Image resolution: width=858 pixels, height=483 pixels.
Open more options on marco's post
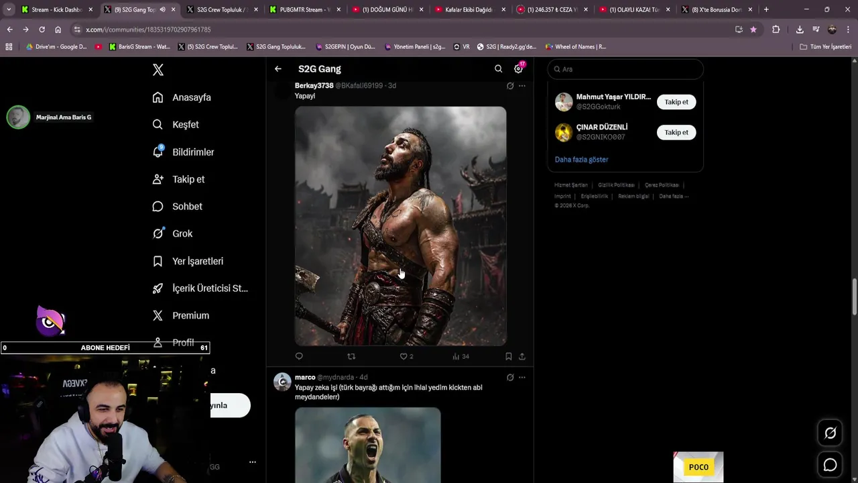pos(522,378)
